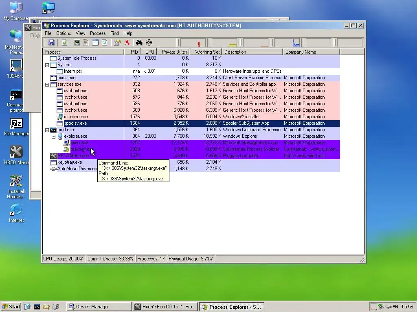Screen dimensions: 417x312
Task: Click the Start button
Action: (x=11, y=307)
